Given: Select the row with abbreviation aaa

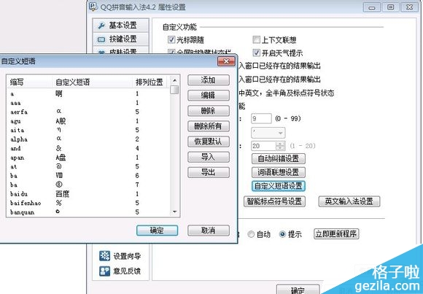Looking at the screenshot, I should [88, 103].
